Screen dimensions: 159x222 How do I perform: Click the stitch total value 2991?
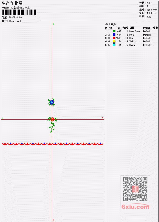[149, 3]
